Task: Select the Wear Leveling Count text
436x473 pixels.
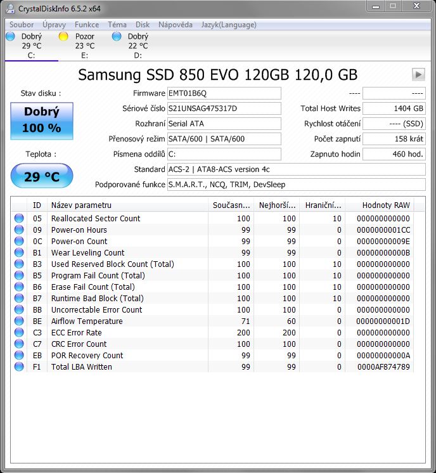Action: pyautogui.click(x=87, y=253)
